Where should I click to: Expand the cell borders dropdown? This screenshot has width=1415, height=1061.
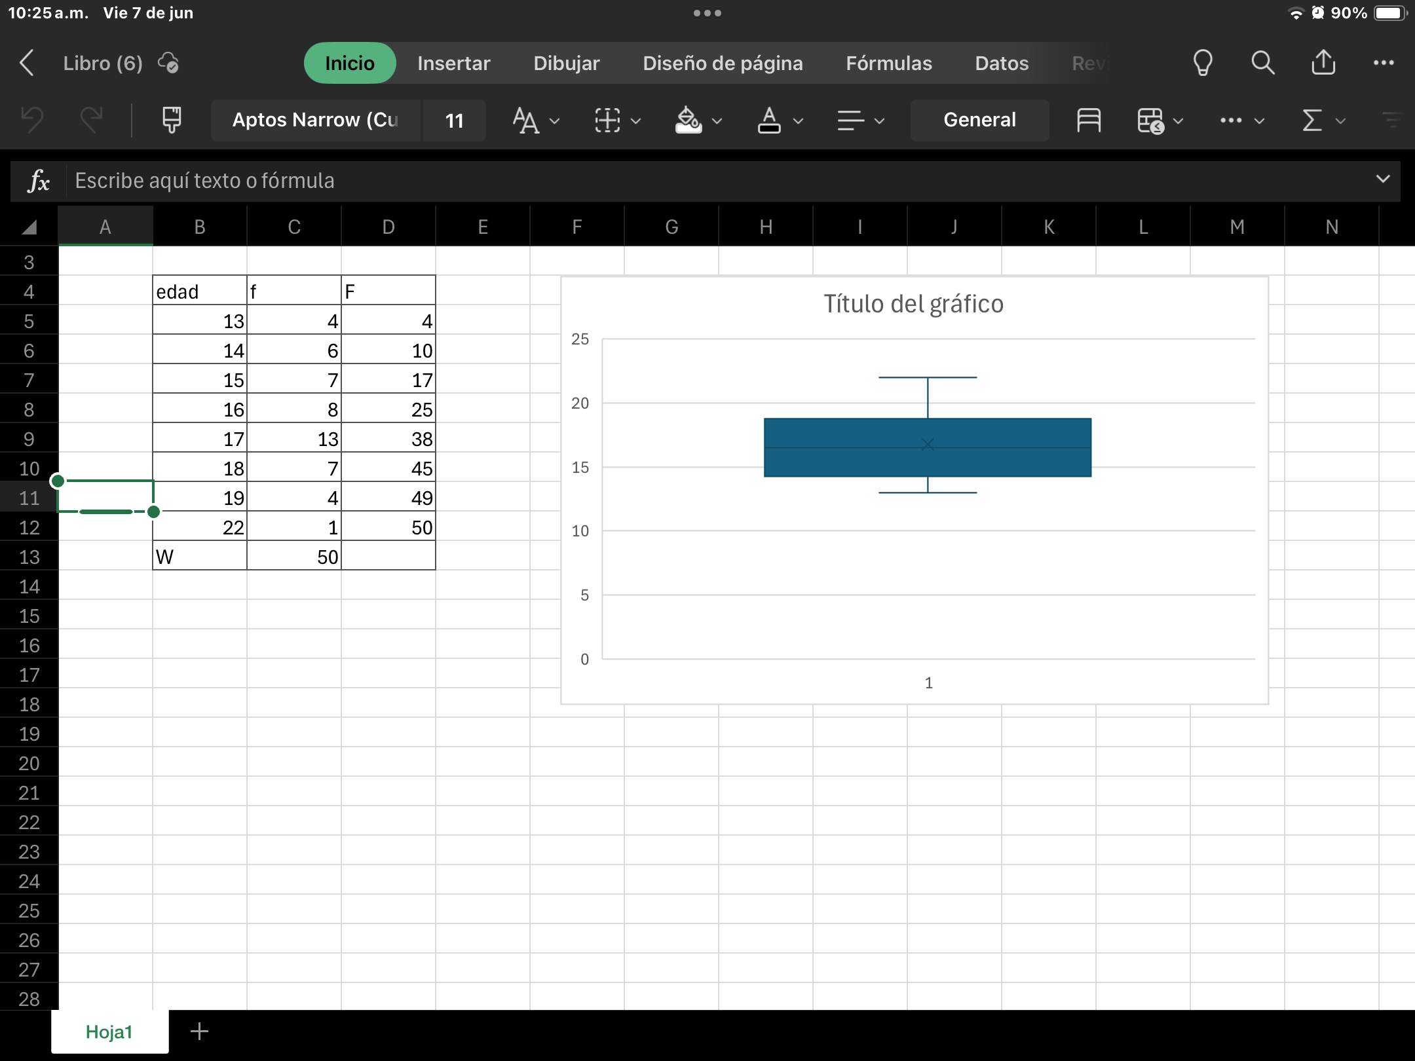635,121
